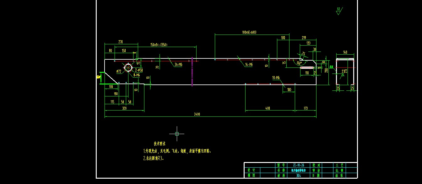Click the 115 dimension value
422x184 pixels.
coord(113,102)
